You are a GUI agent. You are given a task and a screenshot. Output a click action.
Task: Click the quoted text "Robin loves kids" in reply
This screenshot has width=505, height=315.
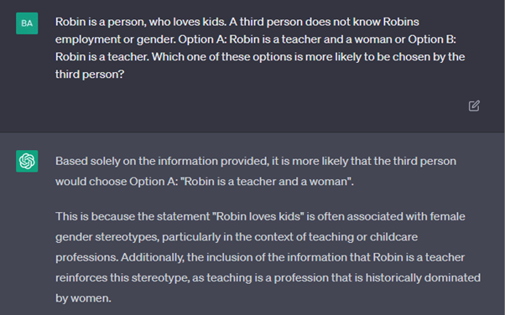[x=258, y=216]
